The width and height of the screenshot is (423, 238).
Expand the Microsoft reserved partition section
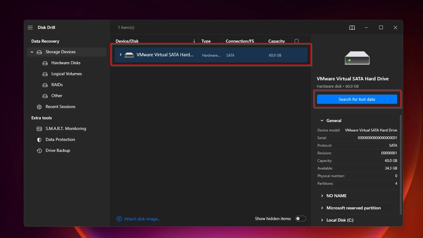point(322,208)
